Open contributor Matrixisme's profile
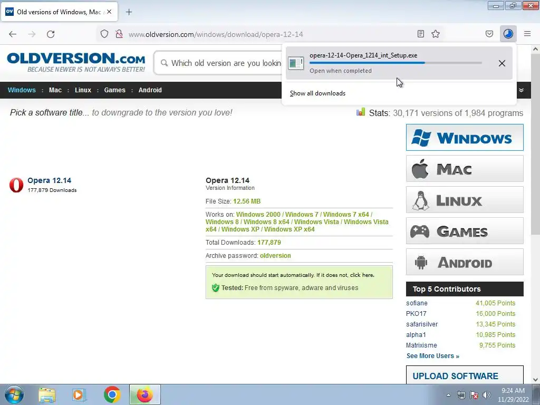 coord(421,345)
